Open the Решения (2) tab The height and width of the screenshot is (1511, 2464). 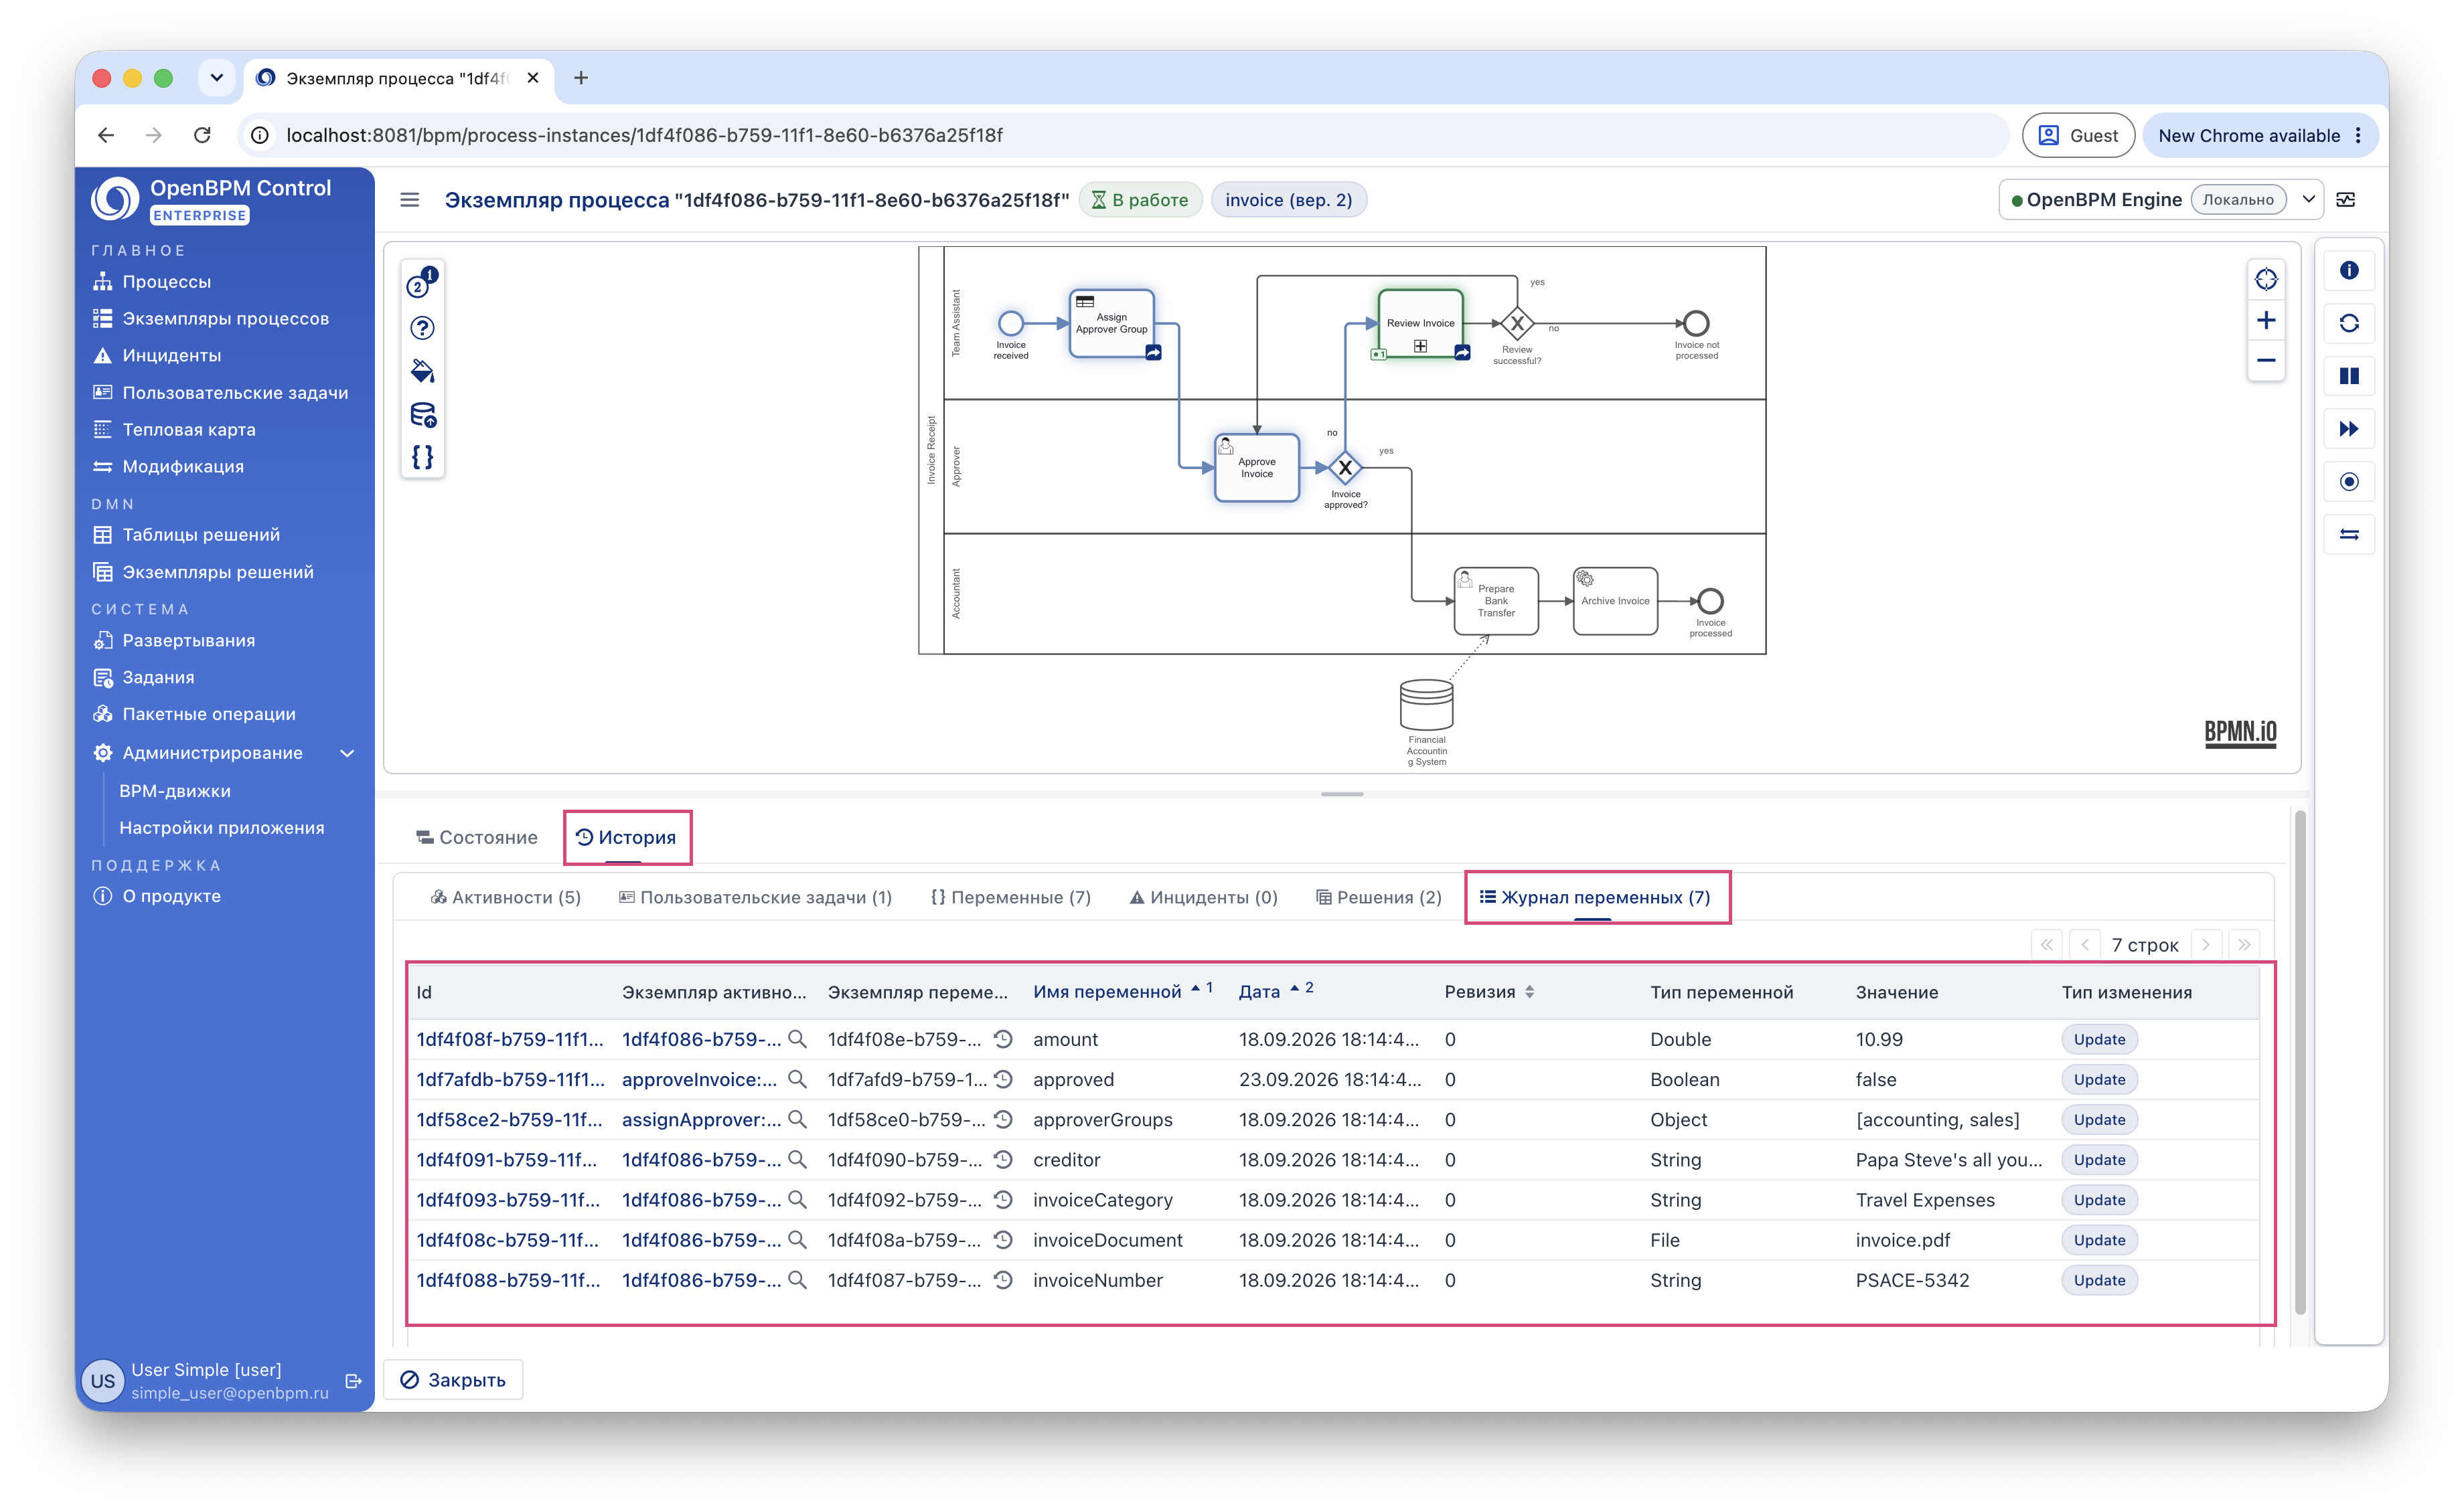point(1378,897)
